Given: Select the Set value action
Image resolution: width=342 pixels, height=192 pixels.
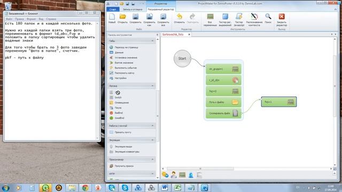Looking at the screenshot, I should tap(123, 58).
